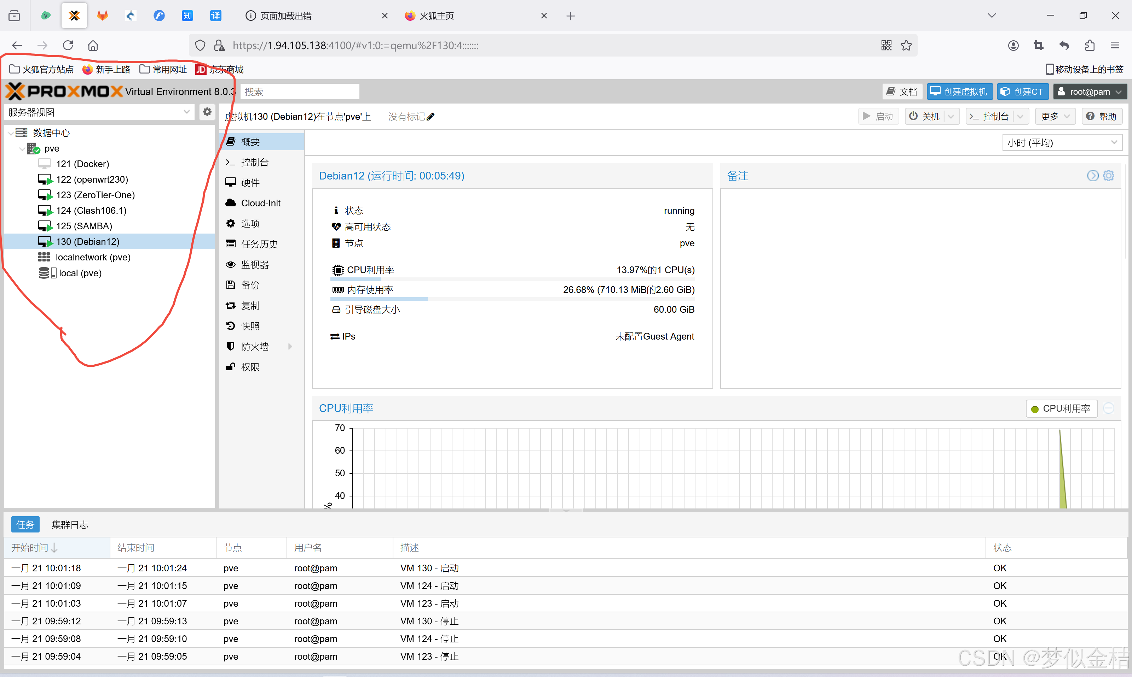Expand the 关机 shutdown options arrow
The height and width of the screenshot is (677, 1132).
click(x=951, y=117)
